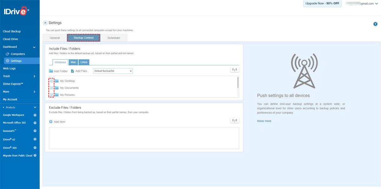Viewport: 381px width, 189px height.
Task: Open RemotePC product link
Action: pyautogui.click(x=10, y=131)
